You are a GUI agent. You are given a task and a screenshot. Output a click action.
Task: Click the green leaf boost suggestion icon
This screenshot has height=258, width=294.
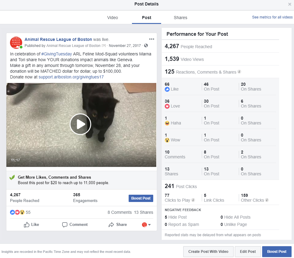[x=12, y=177]
